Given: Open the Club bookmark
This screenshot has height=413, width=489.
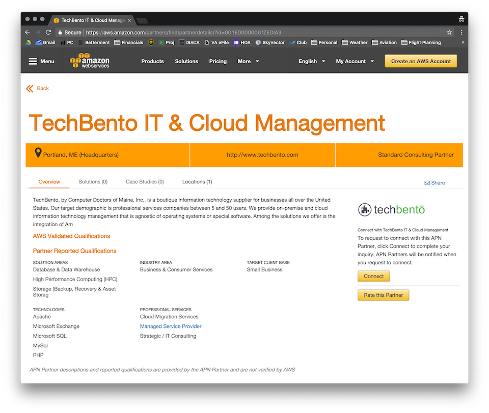Looking at the screenshot, I should coord(298,42).
